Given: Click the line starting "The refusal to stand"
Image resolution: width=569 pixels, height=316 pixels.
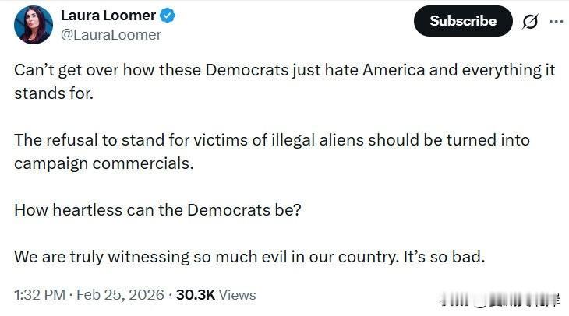Looking at the screenshot, I should (272, 140).
